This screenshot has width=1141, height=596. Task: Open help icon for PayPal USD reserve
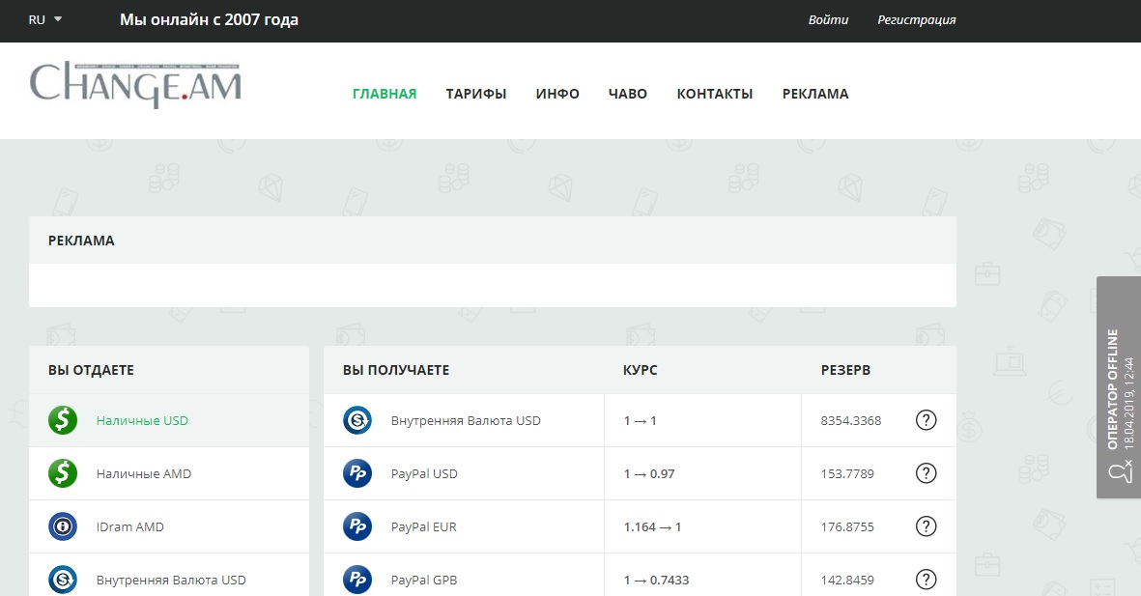coord(926,473)
